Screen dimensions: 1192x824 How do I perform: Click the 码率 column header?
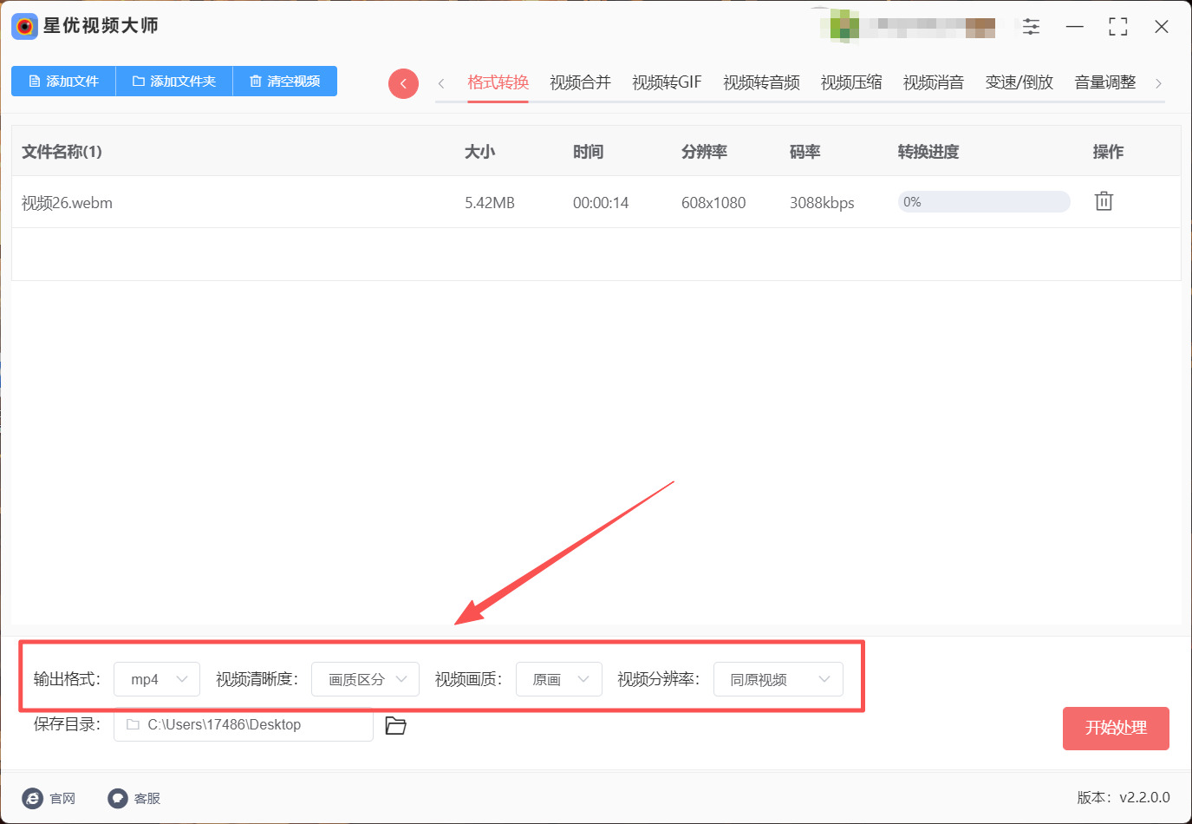804,152
